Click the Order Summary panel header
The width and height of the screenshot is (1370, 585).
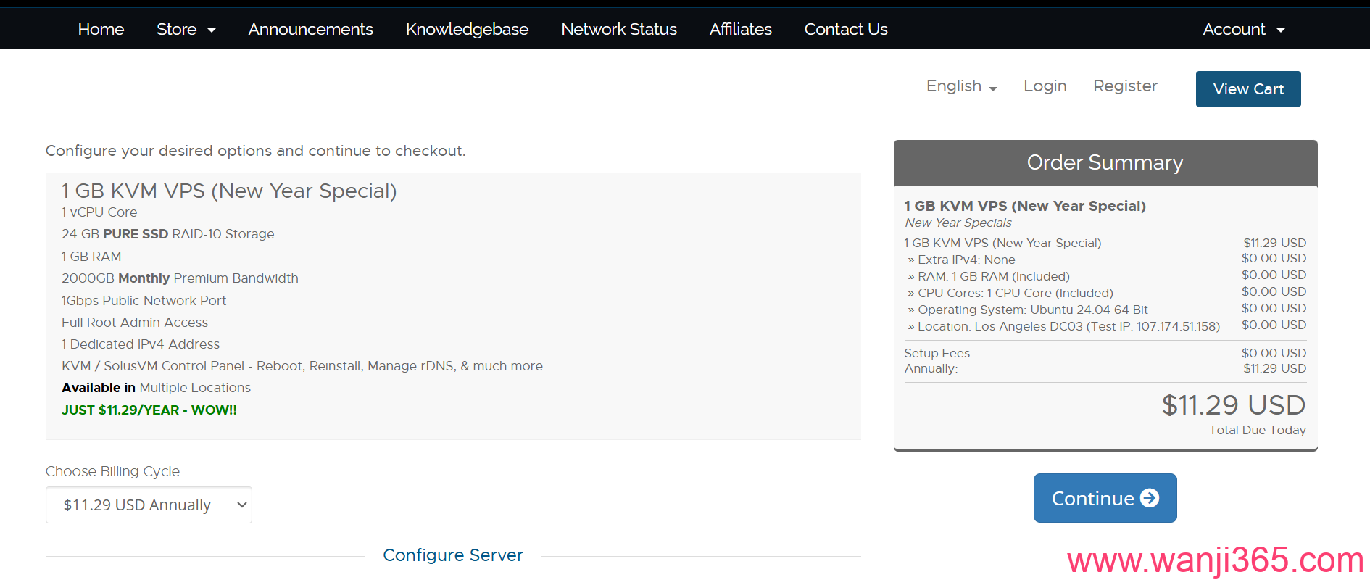pos(1105,162)
